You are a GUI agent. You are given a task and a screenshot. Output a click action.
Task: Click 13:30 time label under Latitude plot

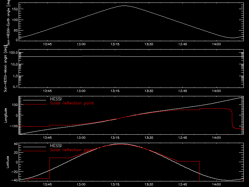point(149,185)
